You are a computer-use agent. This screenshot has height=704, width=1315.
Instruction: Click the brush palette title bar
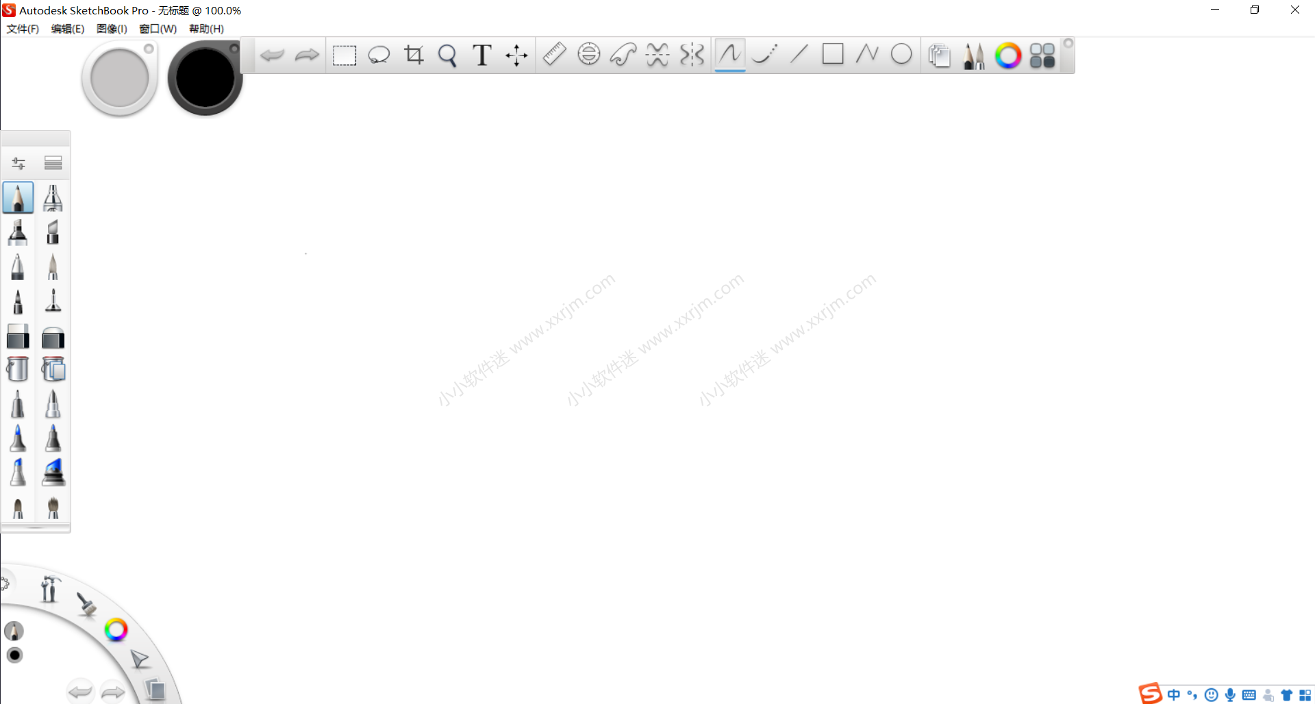click(36, 138)
